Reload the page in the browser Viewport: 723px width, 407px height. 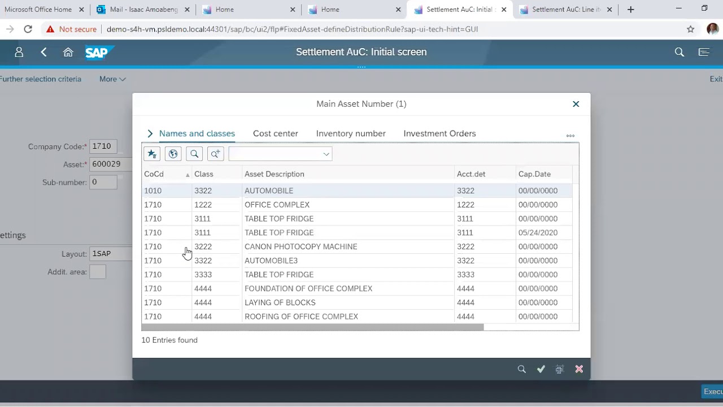pyautogui.click(x=28, y=29)
